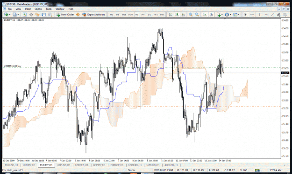Screen dimensions: 292x174
Task: Switch to M30 timeframe
Action: 130,14
